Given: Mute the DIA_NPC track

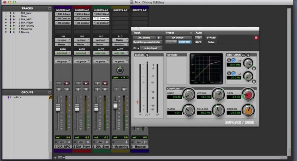Looking at the screenshot, I should point(67,89).
